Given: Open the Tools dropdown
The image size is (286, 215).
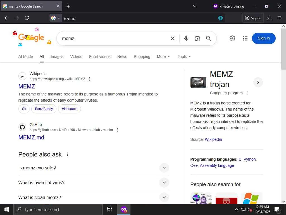Looking at the screenshot, I should tap(184, 57).
